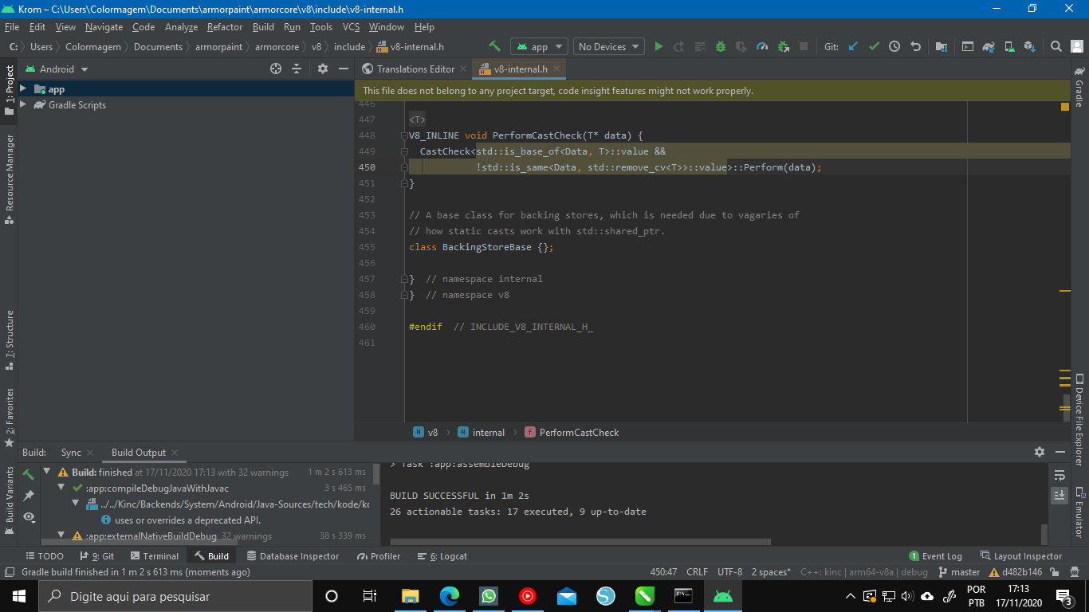Commit changes with the green checkmark
The height and width of the screenshot is (612, 1089).
(x=874, y=46)
